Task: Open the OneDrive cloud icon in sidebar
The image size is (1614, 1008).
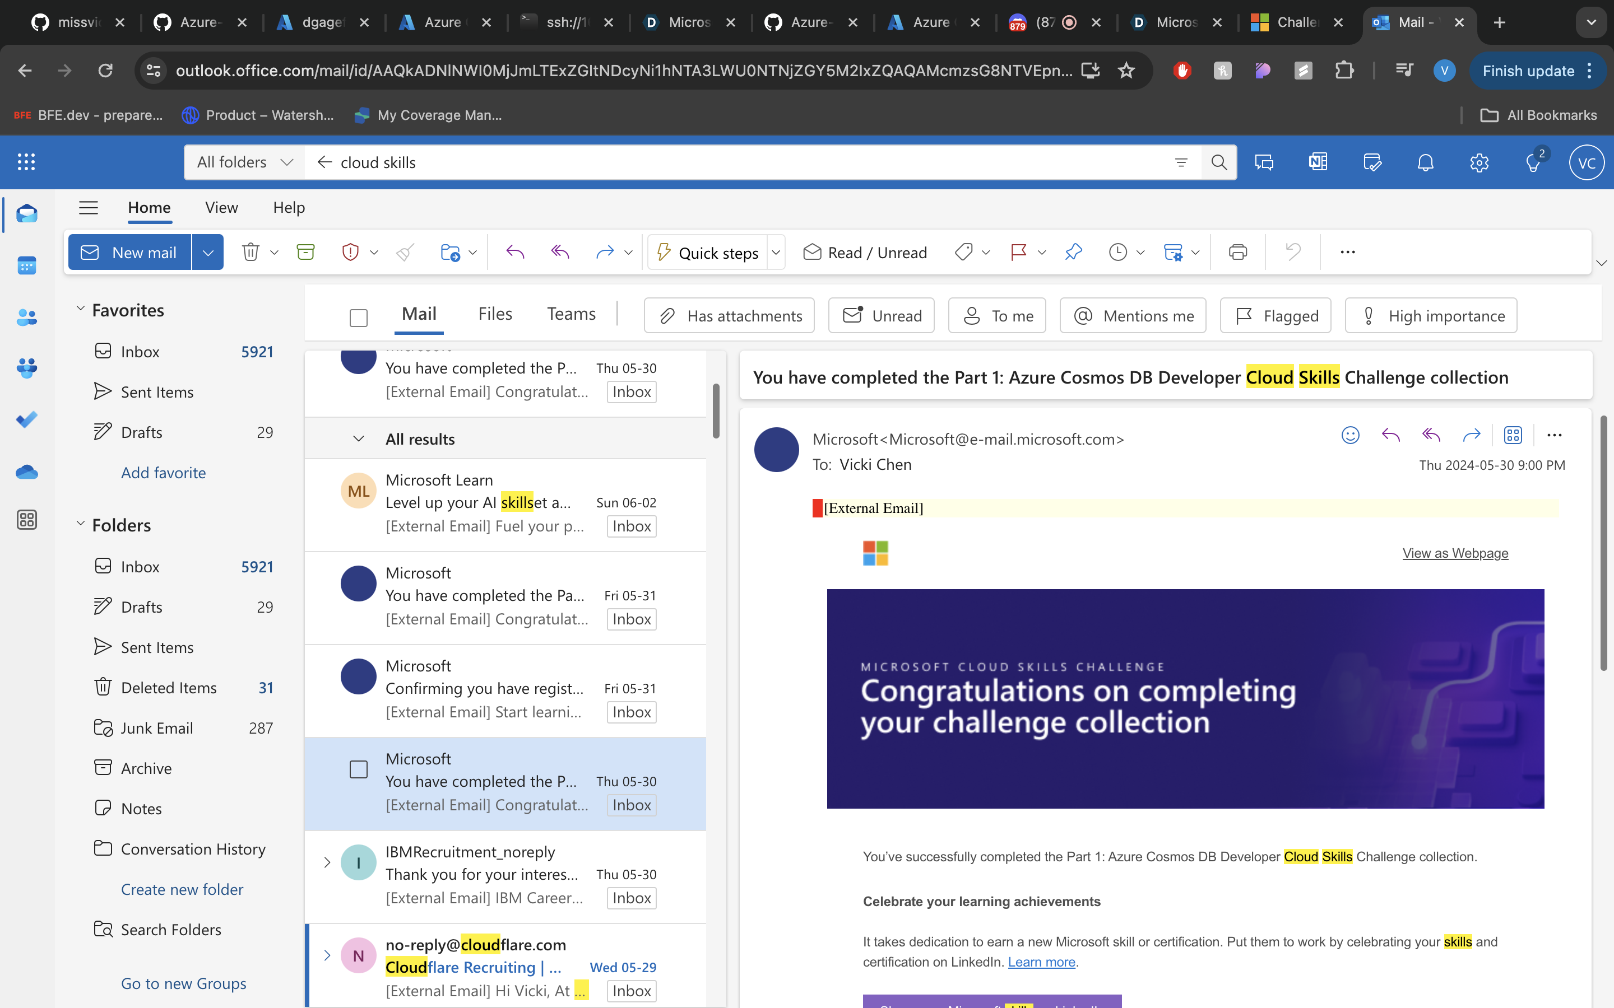Action: click(x=27, y=472)
